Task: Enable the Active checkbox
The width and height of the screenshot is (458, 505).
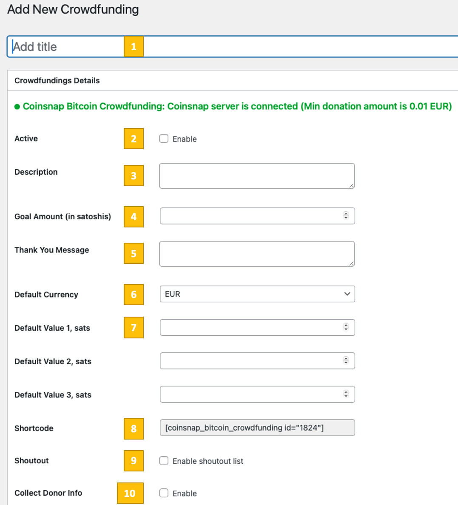Action: [164, 139]
